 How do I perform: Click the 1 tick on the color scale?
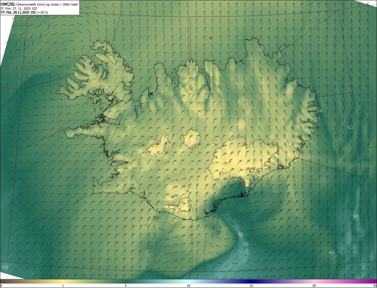[x=63, y=286]
